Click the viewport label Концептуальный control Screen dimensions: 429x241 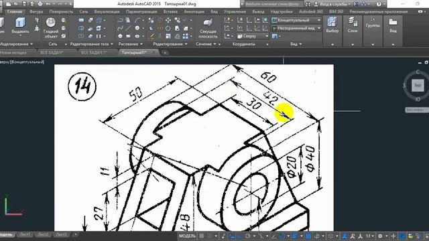pyautogui.click(x=27, y=62)
